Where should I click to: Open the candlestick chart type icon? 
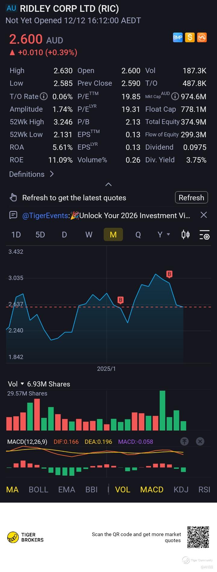186,234
